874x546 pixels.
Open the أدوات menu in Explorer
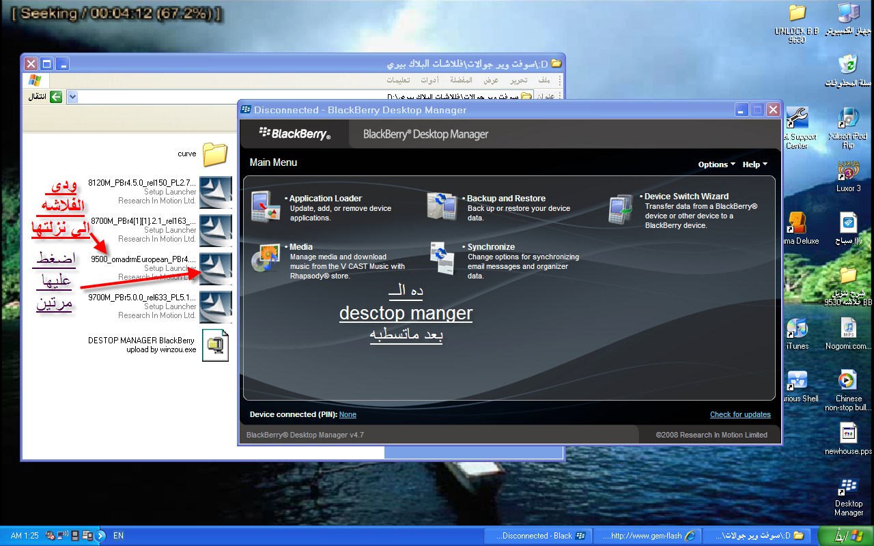point(429,81)
